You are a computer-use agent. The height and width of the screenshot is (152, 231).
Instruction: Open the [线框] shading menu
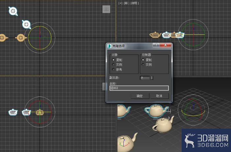click(135, 3)
